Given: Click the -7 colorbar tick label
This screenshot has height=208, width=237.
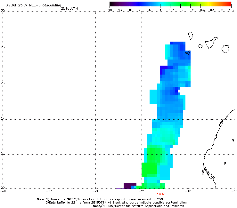Looking at the screenshot, I should point(138,10).
